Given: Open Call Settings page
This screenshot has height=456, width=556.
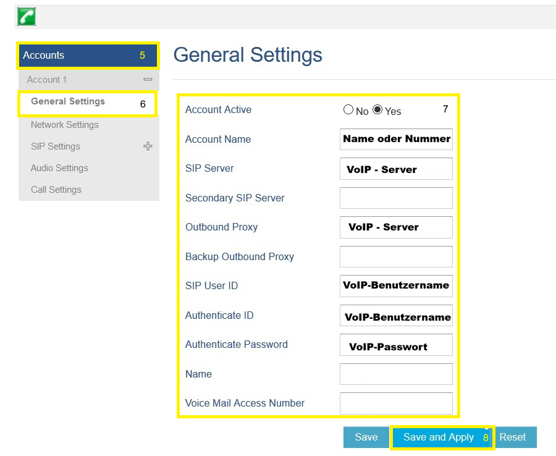Looking at the screenshot, I should coord(56,190).
